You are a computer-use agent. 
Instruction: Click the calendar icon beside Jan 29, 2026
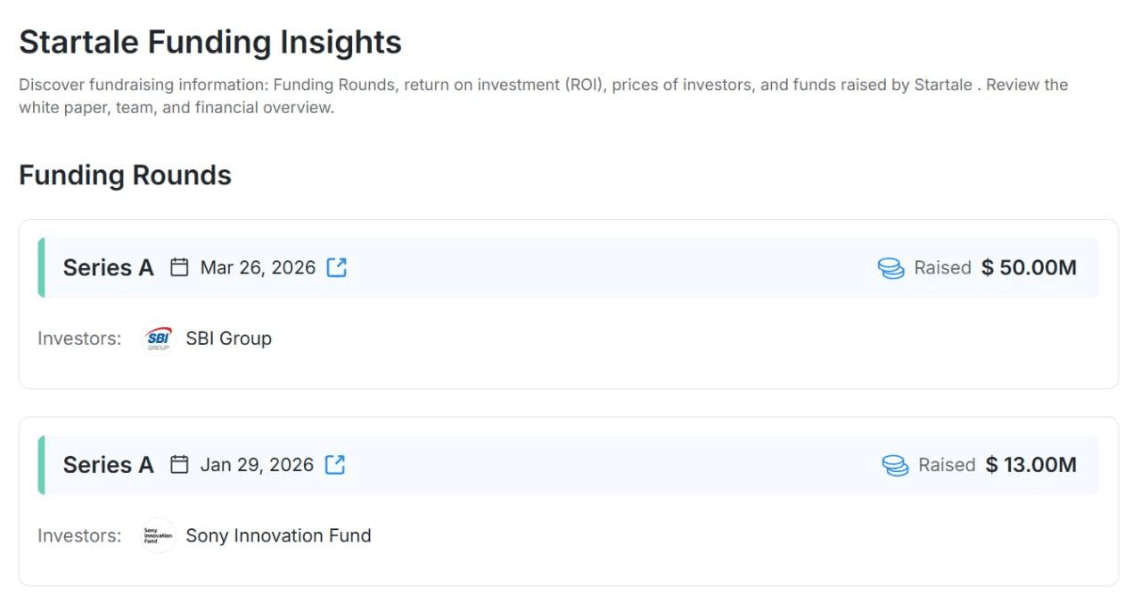point(179,465)
